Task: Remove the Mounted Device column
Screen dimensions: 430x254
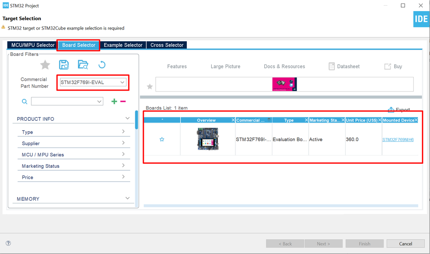Action: (416, 120)
